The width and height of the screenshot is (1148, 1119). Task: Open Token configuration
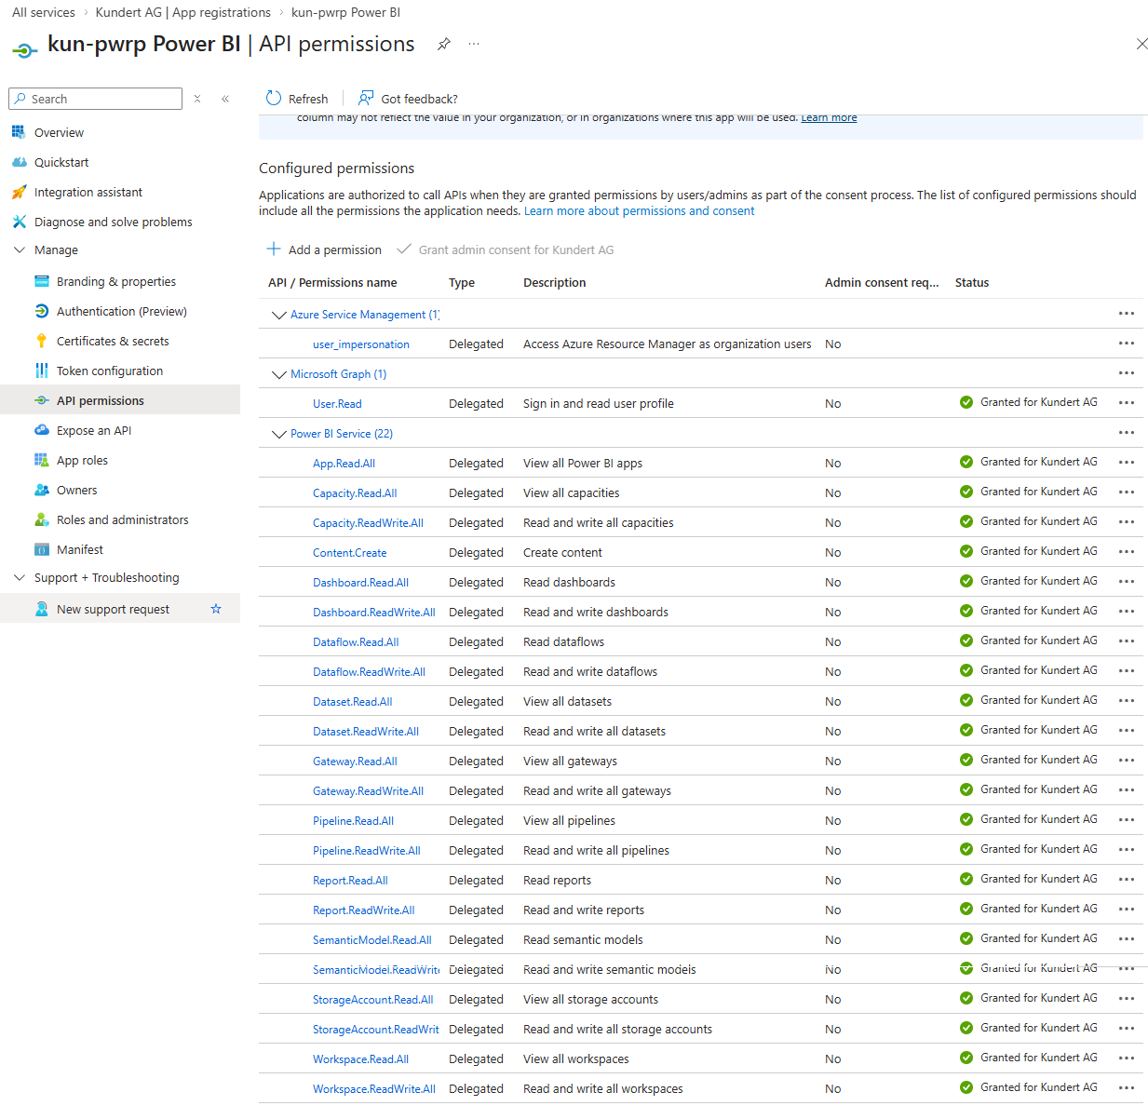109,371
